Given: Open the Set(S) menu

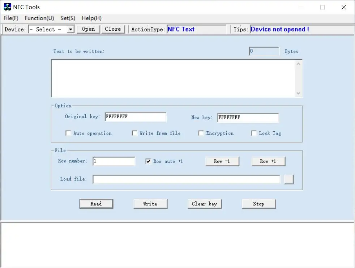Looking at the screenshot, I should click(x=68, y=18).
